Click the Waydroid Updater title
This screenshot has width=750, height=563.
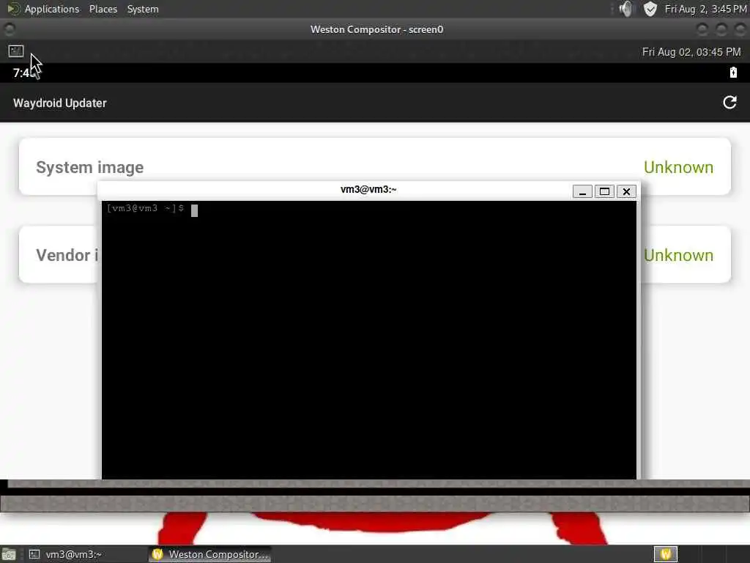coord(60,103)
